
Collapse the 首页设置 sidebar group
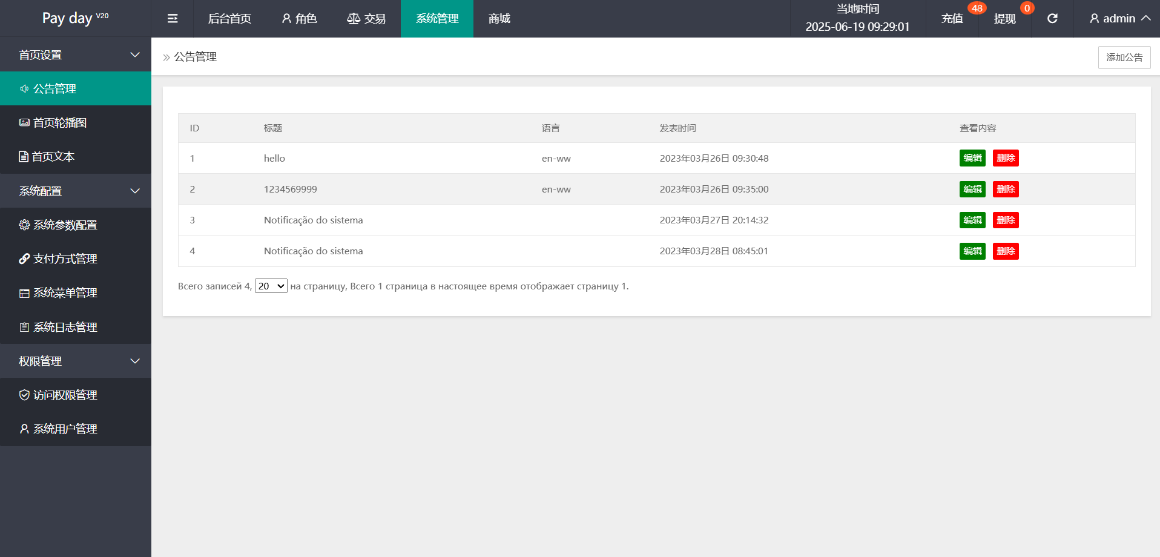point(76,54)
